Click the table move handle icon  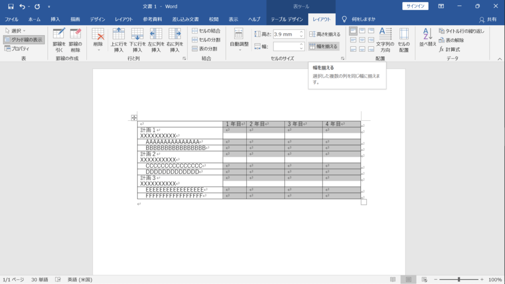pos(134,118)
